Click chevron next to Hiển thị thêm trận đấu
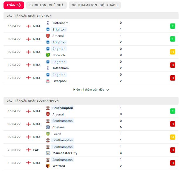 [107, 90]
